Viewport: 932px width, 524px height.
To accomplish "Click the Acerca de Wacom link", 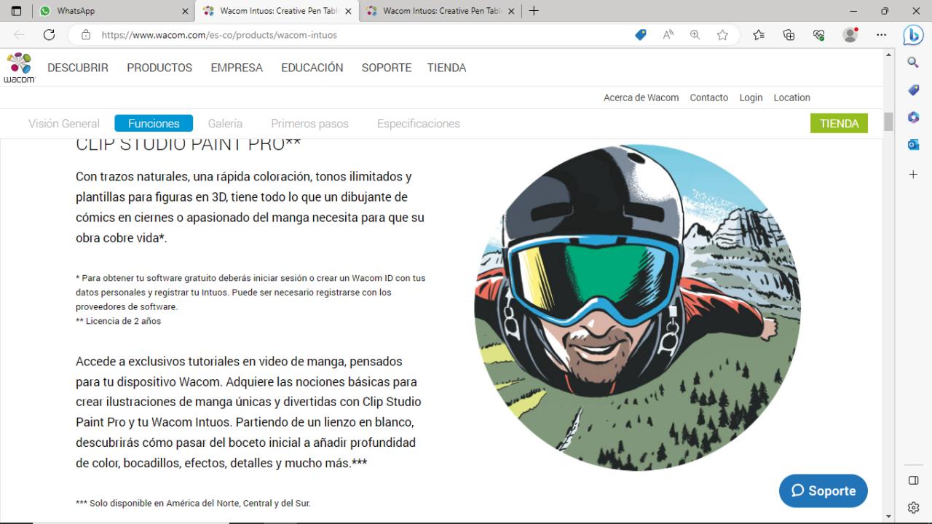I will [x=641, y=98].
